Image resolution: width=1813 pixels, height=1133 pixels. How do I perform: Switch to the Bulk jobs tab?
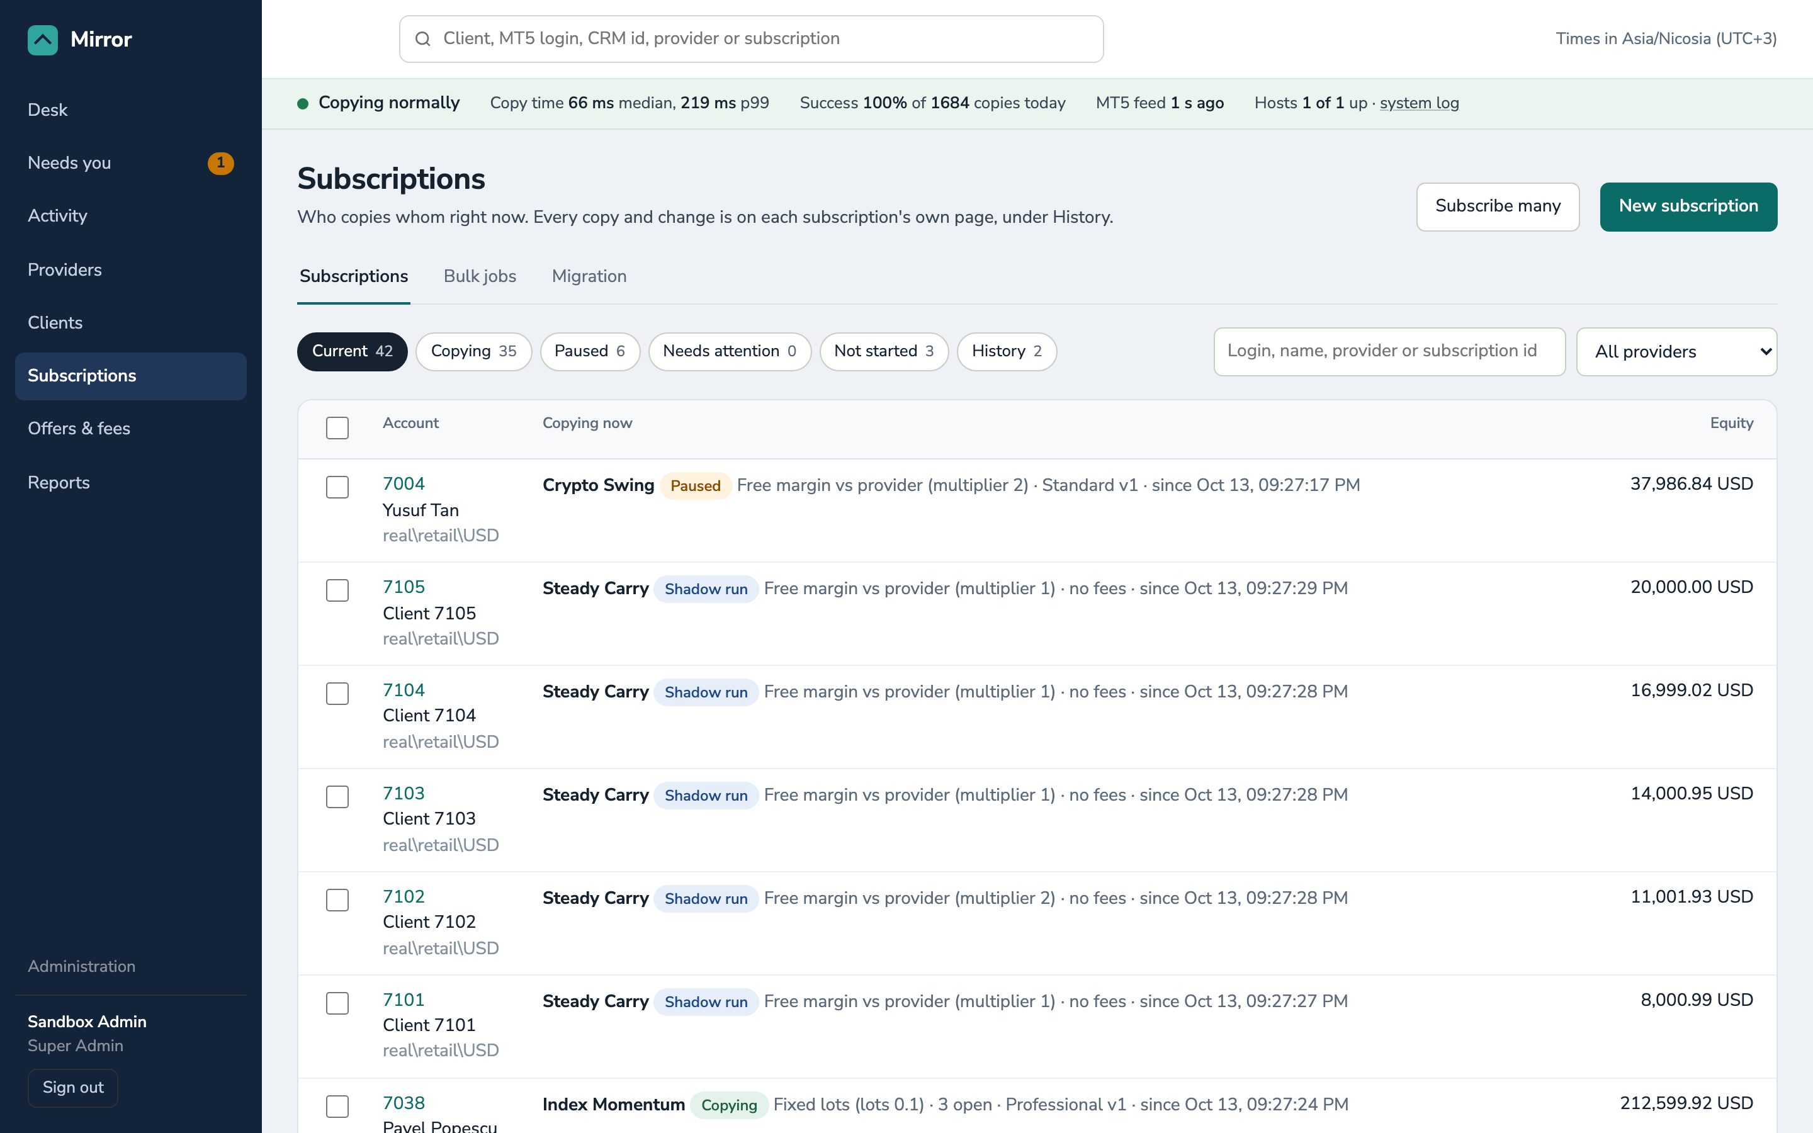tap(480, 276)
